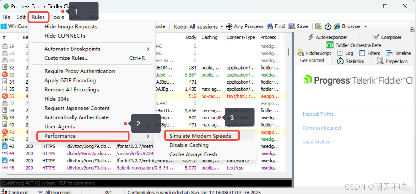The image size is (416, 194).
Task: Open the Tools menu
Action: 57,17
